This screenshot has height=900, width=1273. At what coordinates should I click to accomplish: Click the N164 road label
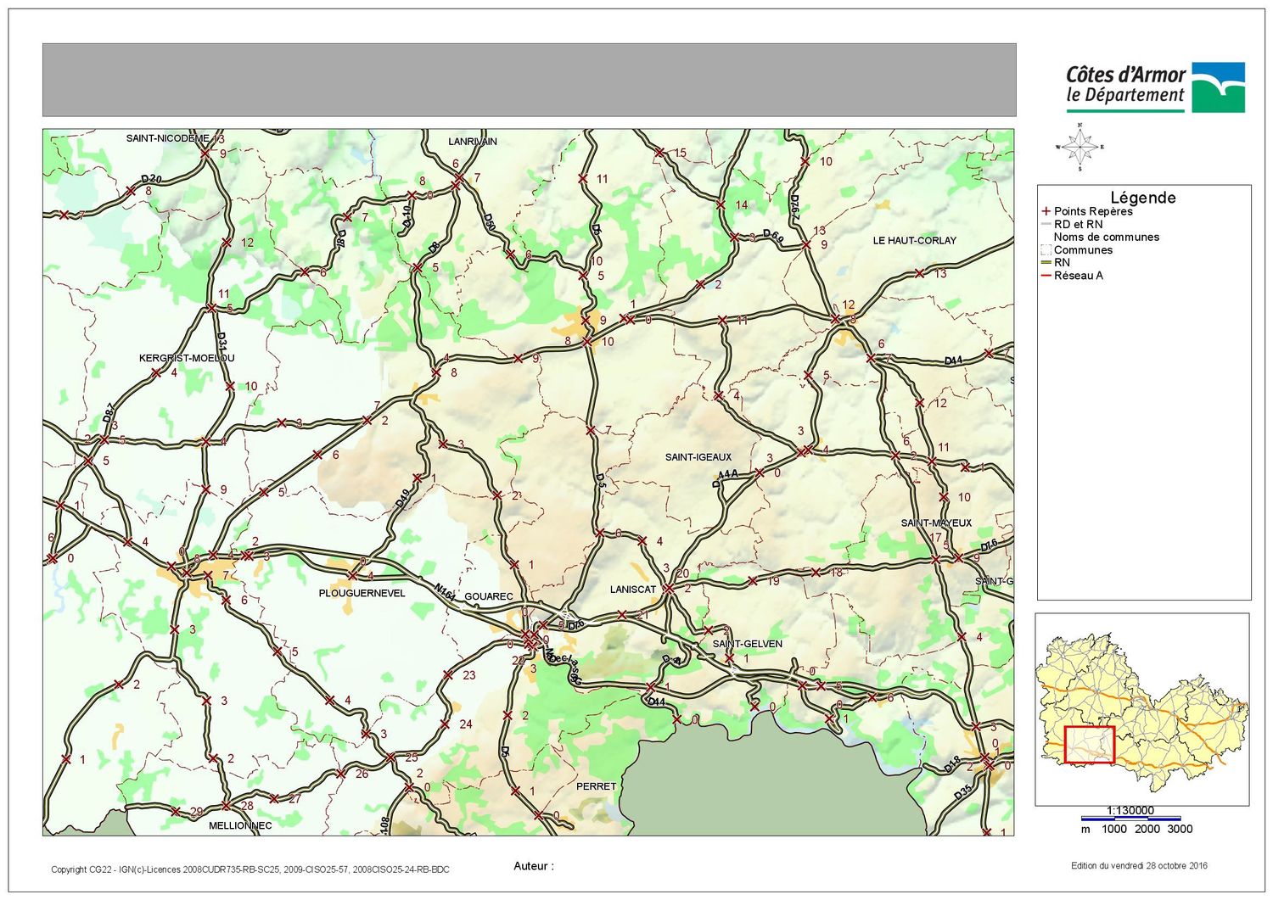pos(445,593)
